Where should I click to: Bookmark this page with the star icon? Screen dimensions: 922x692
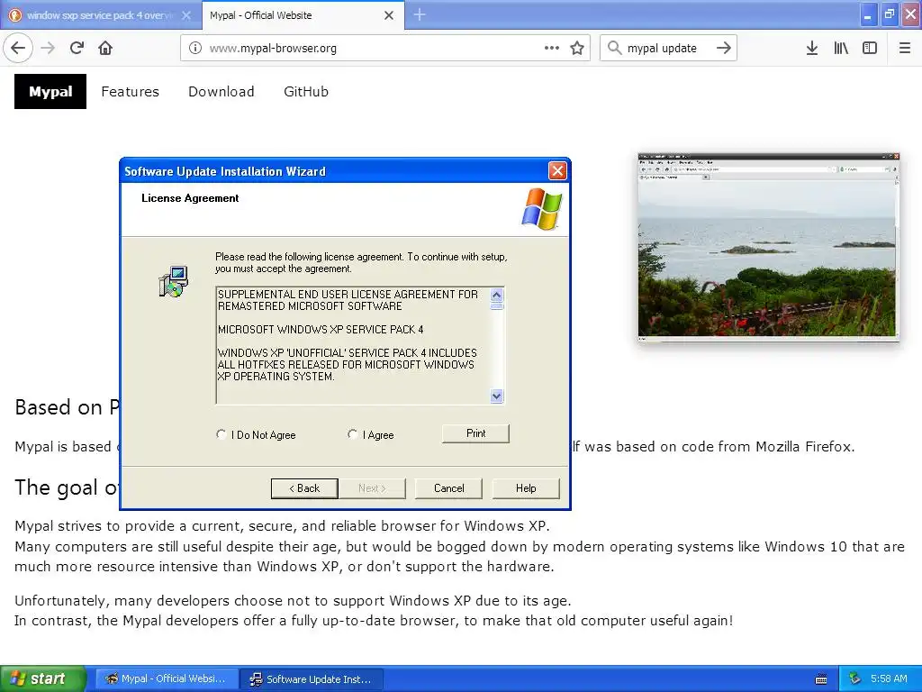(577, 48)
